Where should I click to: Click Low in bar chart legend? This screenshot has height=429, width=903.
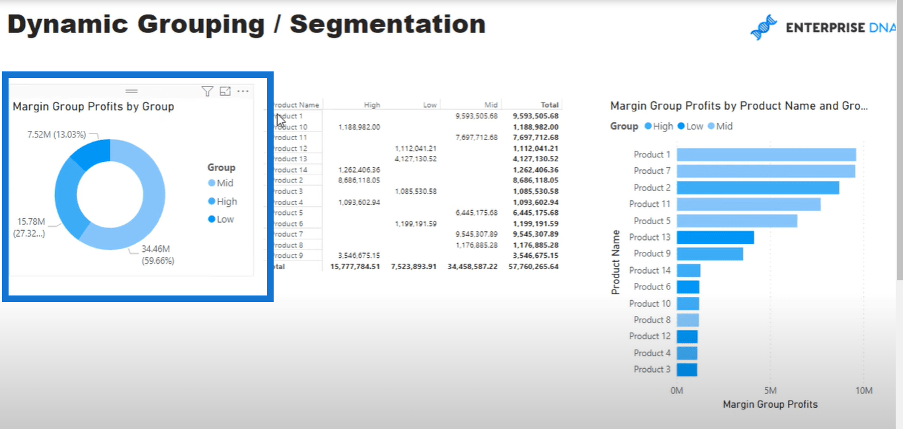[x=690, y=126]
